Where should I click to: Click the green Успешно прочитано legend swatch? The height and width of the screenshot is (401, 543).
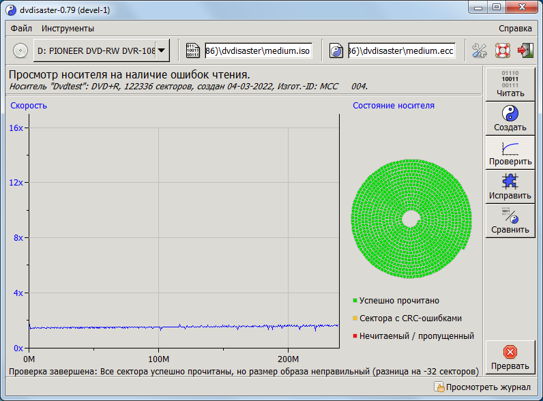pyautogui.click(x=355, y=301)
